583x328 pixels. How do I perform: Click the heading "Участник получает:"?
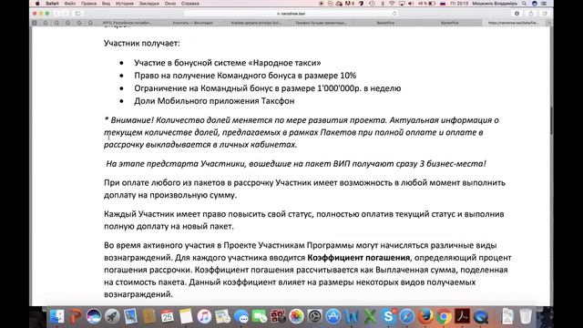[x=142, y=43]
